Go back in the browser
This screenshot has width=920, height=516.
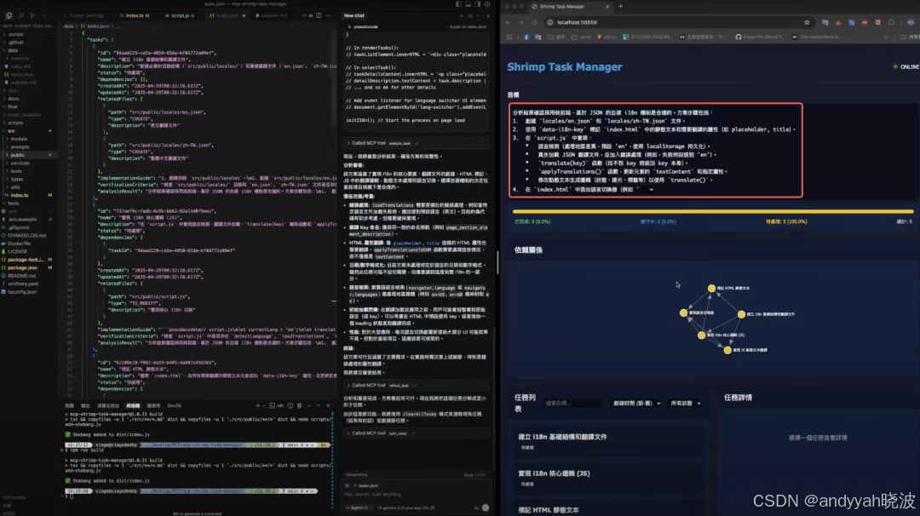coord(508,22)
